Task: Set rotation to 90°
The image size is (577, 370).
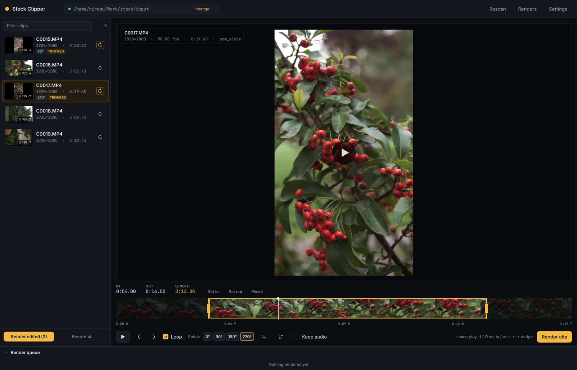Action: point(219,337)
